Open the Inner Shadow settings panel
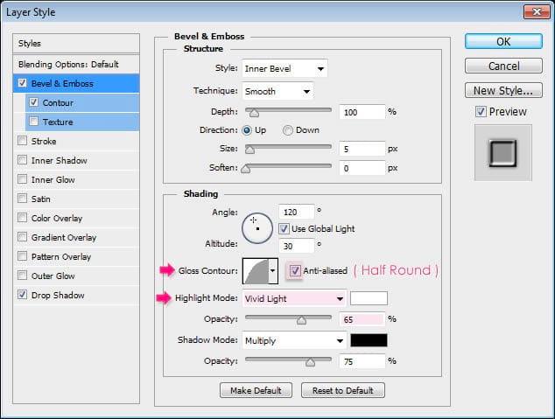Image resolution: width=555 pixels, height=419 pixels. pyautogui.click(x=76, y=161)
